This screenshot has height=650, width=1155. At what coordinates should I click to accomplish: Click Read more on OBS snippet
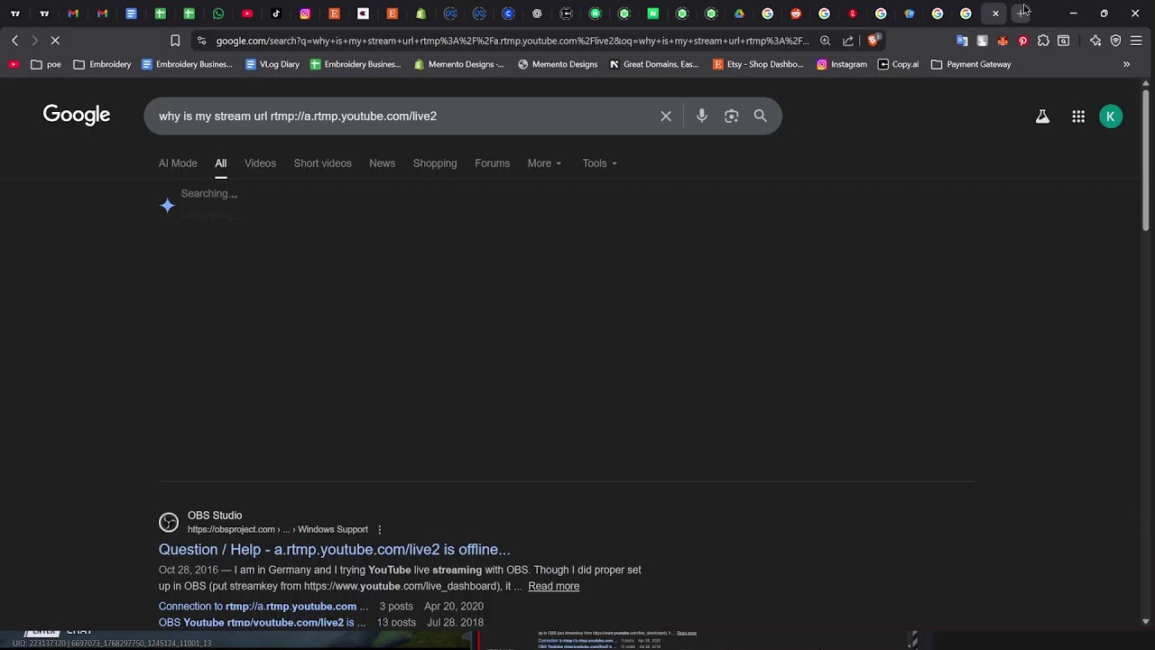[x=553, y=587]
